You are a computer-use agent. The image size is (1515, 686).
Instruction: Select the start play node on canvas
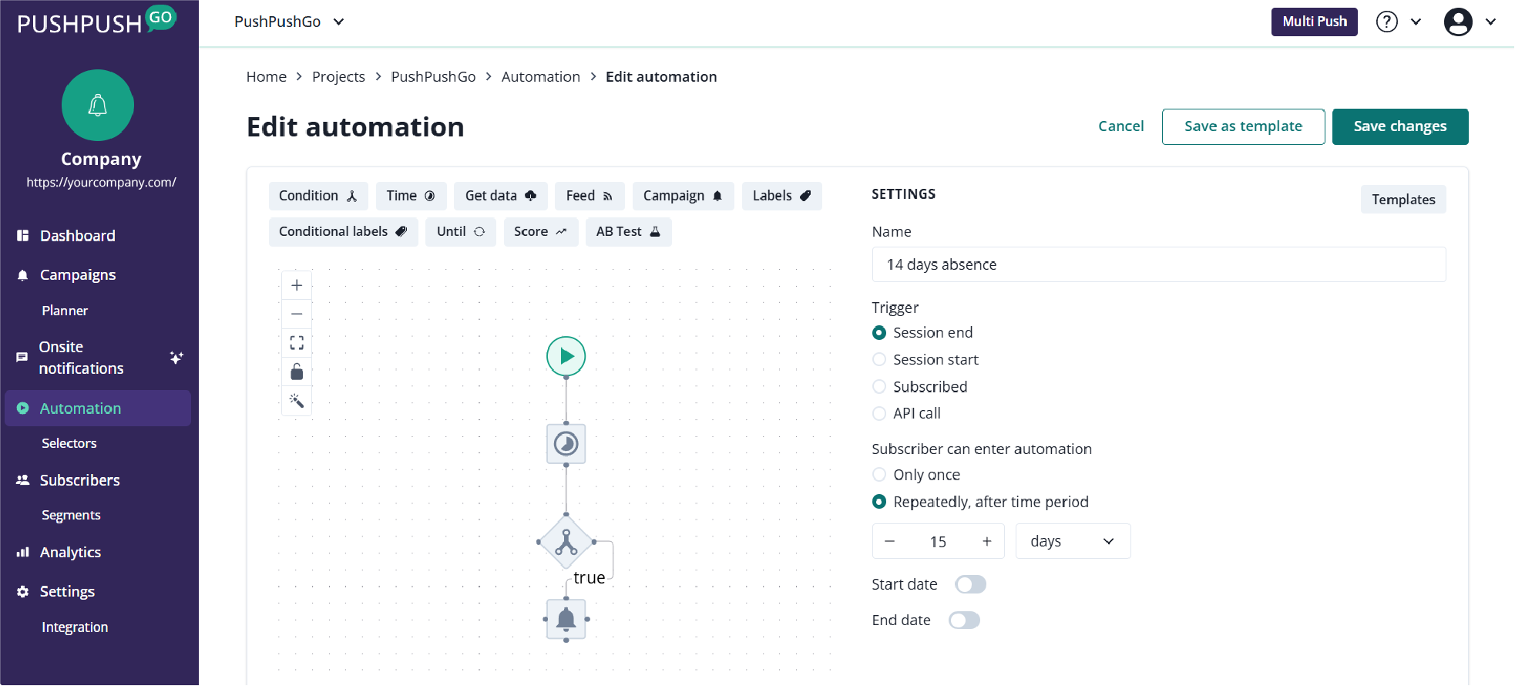(x=566, y=356)
